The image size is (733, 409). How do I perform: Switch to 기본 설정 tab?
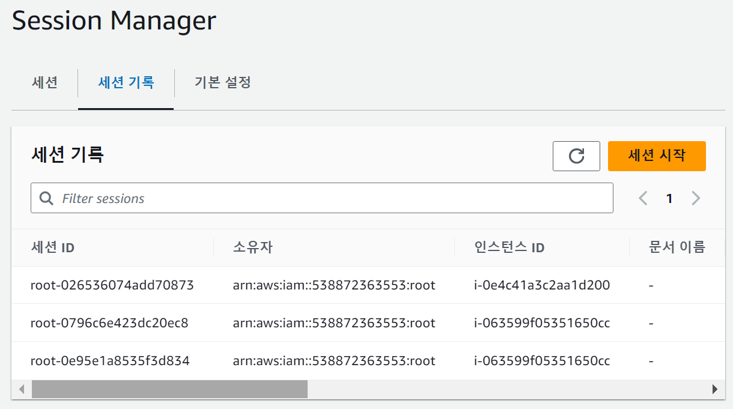click(222, 83)
